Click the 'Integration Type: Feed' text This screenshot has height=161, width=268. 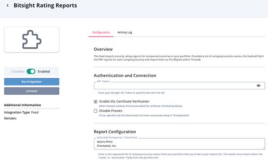click(x=21, y=113)
